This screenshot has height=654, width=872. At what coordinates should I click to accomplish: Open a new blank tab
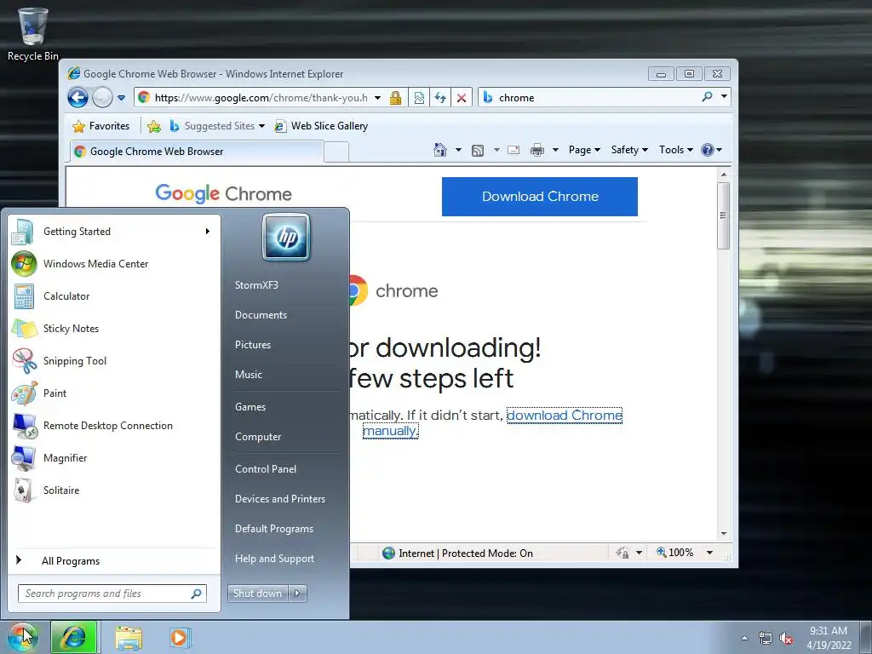(x=336, y=152)
